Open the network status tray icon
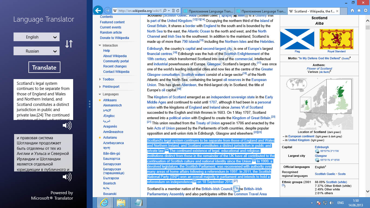This screenshot has width=370, height=208. coord(325,203)
